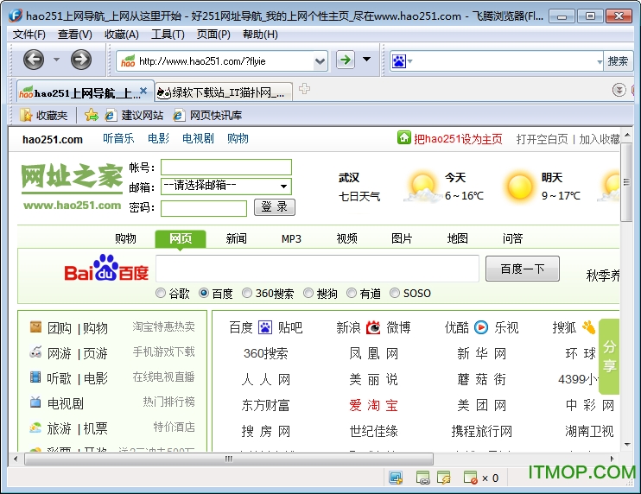This screenshot has height=494, width=641.
Task: Open the 请选择邮箱 mailbox dropdown
Action: (x=283, y=187)
